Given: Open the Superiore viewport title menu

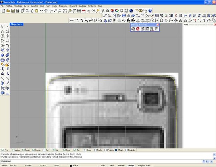Looking at the screenshot, I should pyautogui.click(x=17, y=24).
